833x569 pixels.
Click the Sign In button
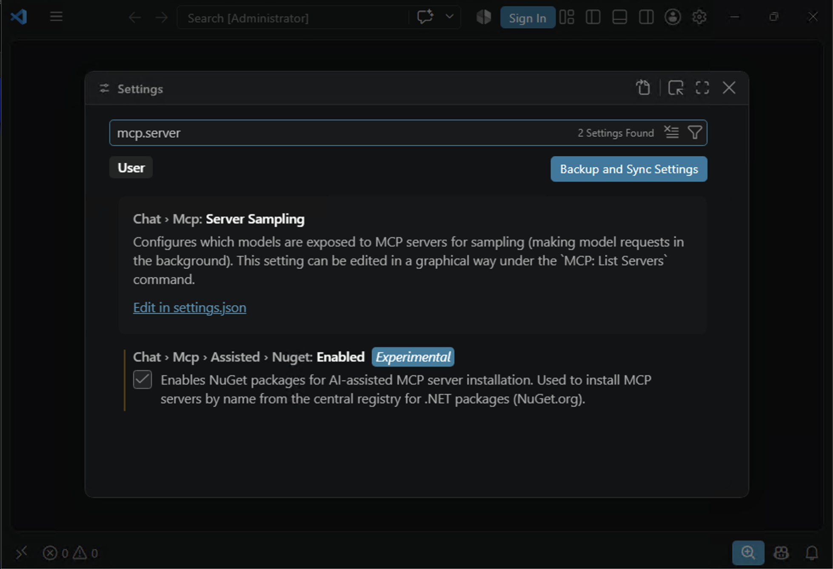(528, 18)
